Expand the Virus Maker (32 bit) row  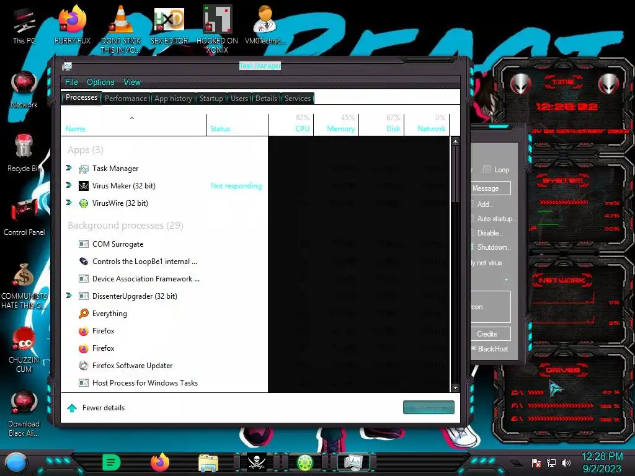click(x=69, y=185)
